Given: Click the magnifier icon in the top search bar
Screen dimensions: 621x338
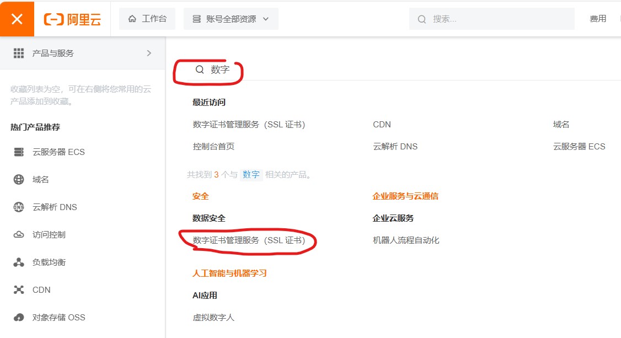Looking at the screenshot, I should pyautogui.click(x=422, y=19).
